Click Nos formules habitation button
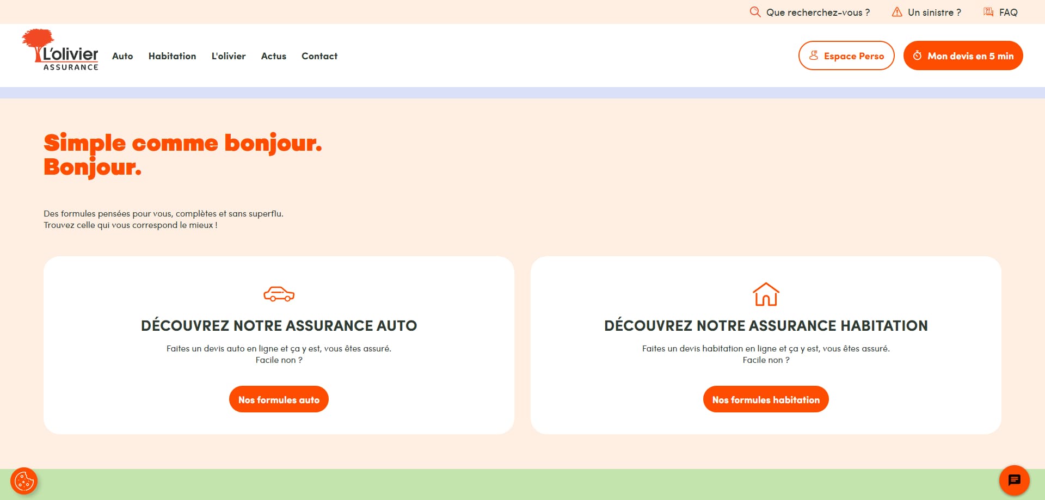 766,399
